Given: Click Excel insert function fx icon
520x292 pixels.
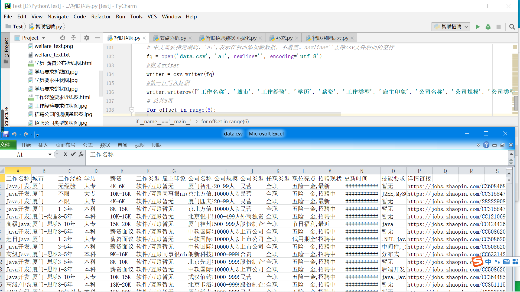Looking at the screenshot, I should tap(81, 154).
